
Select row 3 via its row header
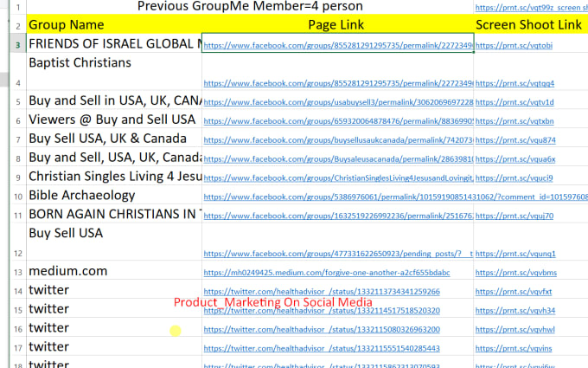pyautogui.click(x=18, y=45)
